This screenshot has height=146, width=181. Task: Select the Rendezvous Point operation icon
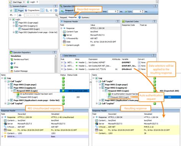(x=12, y=59)
